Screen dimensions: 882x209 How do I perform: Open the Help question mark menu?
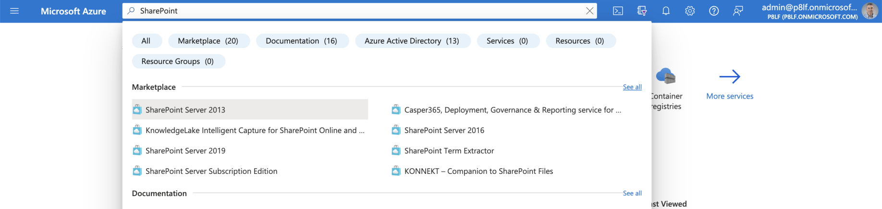(714, 11)
